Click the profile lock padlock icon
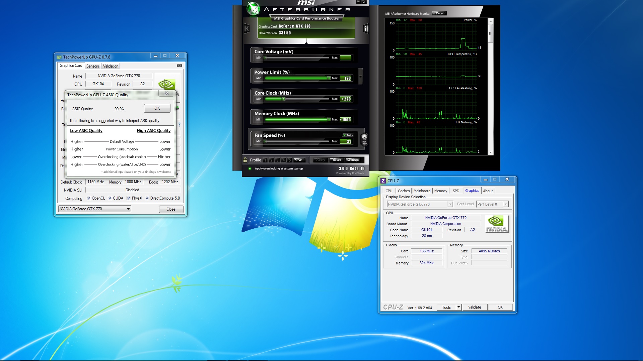 245,160
